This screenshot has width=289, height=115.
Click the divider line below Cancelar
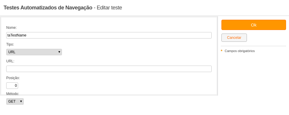coord(253,46)
